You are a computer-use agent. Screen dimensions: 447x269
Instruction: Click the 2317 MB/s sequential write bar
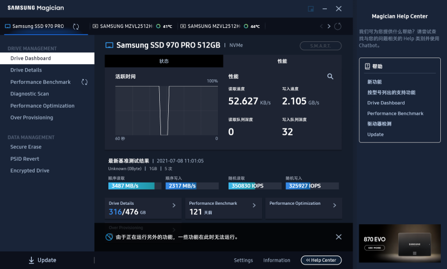pyautogui.click(x=192, y=186)
